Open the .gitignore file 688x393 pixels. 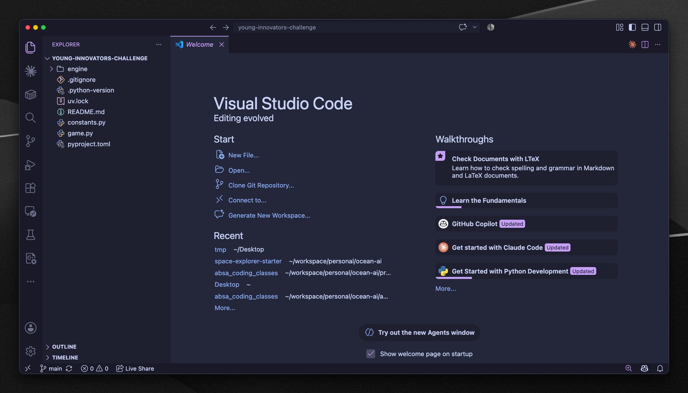pyautogui.click(x=106, y=80)
